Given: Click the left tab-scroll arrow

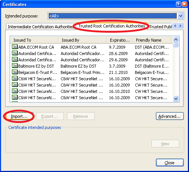Looking at the screenshot, I should pyautogui.click(x=175, y=26).
